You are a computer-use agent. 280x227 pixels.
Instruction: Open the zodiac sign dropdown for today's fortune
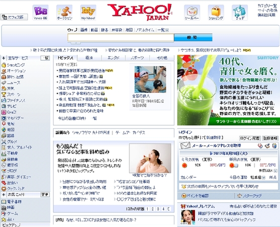(264, 178)
